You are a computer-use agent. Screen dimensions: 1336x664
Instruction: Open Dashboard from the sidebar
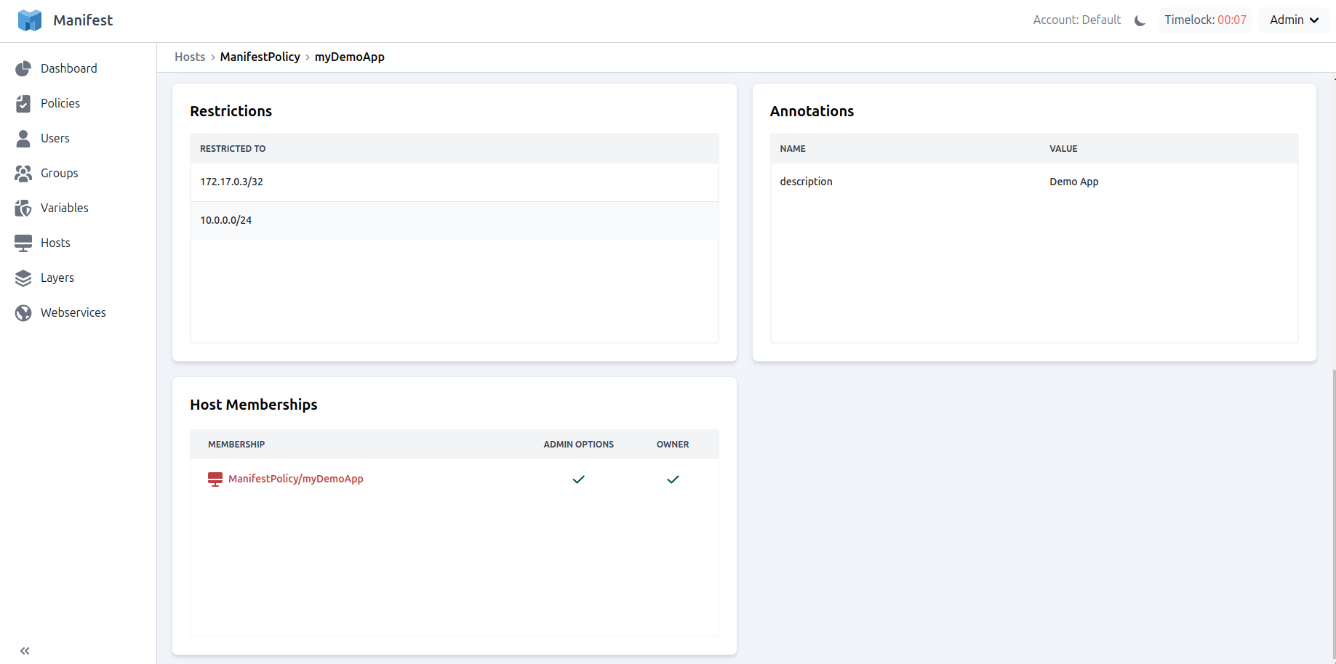(x=69, y=68)
